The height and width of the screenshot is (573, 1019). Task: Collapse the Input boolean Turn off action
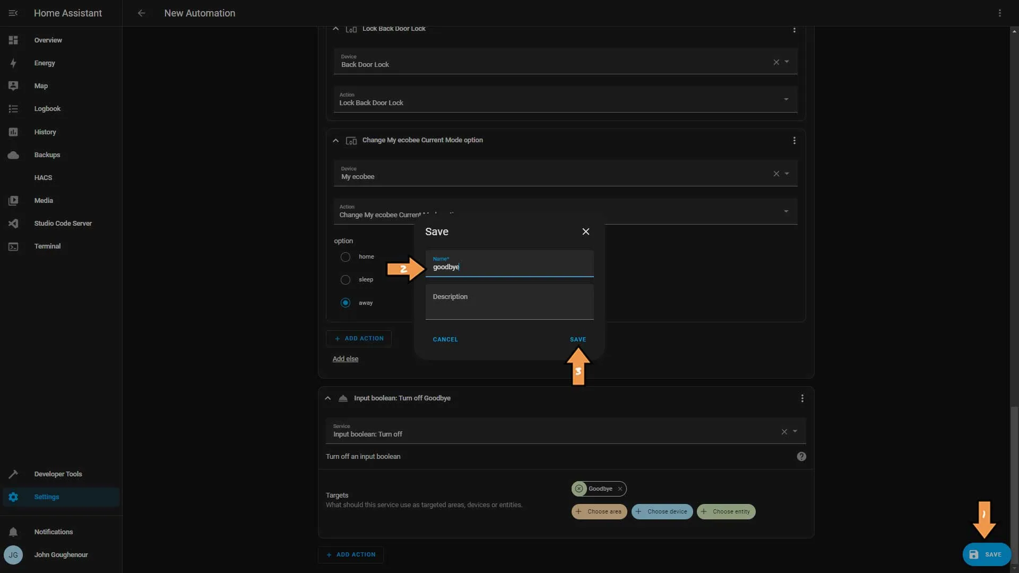click(327, 398)
